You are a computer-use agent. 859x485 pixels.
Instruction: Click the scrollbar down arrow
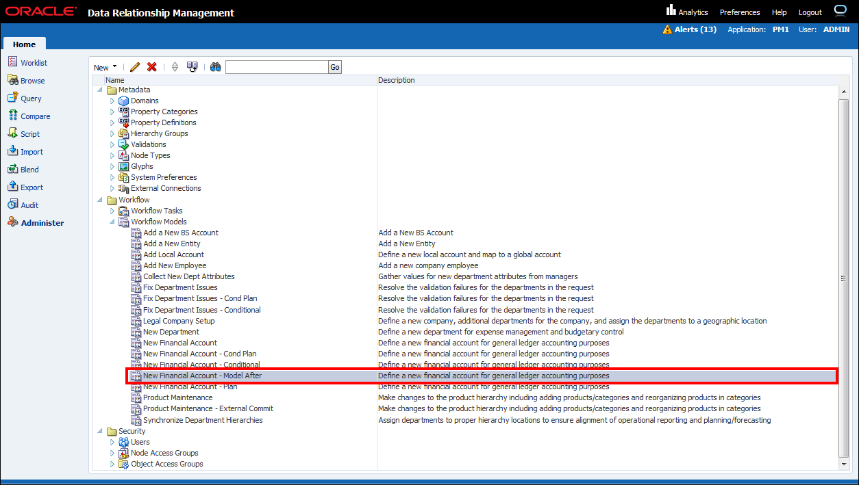click(844, 464)
